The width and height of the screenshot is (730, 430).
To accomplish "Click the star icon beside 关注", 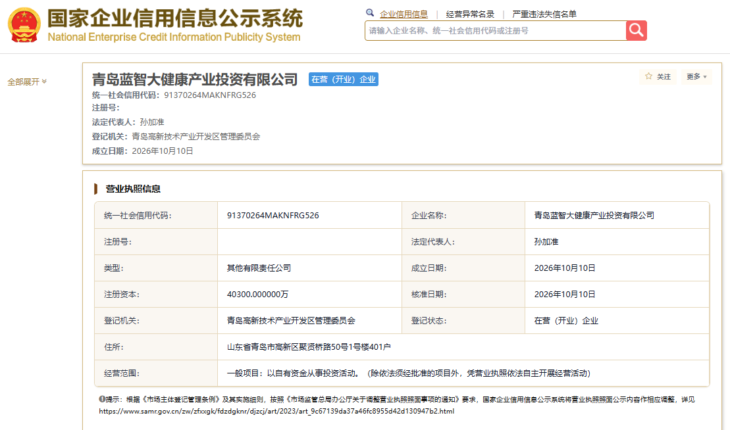I will [648, 76].
